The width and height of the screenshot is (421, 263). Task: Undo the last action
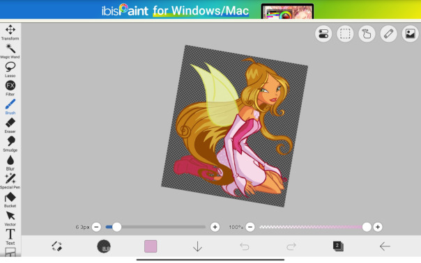pos(245,246)
